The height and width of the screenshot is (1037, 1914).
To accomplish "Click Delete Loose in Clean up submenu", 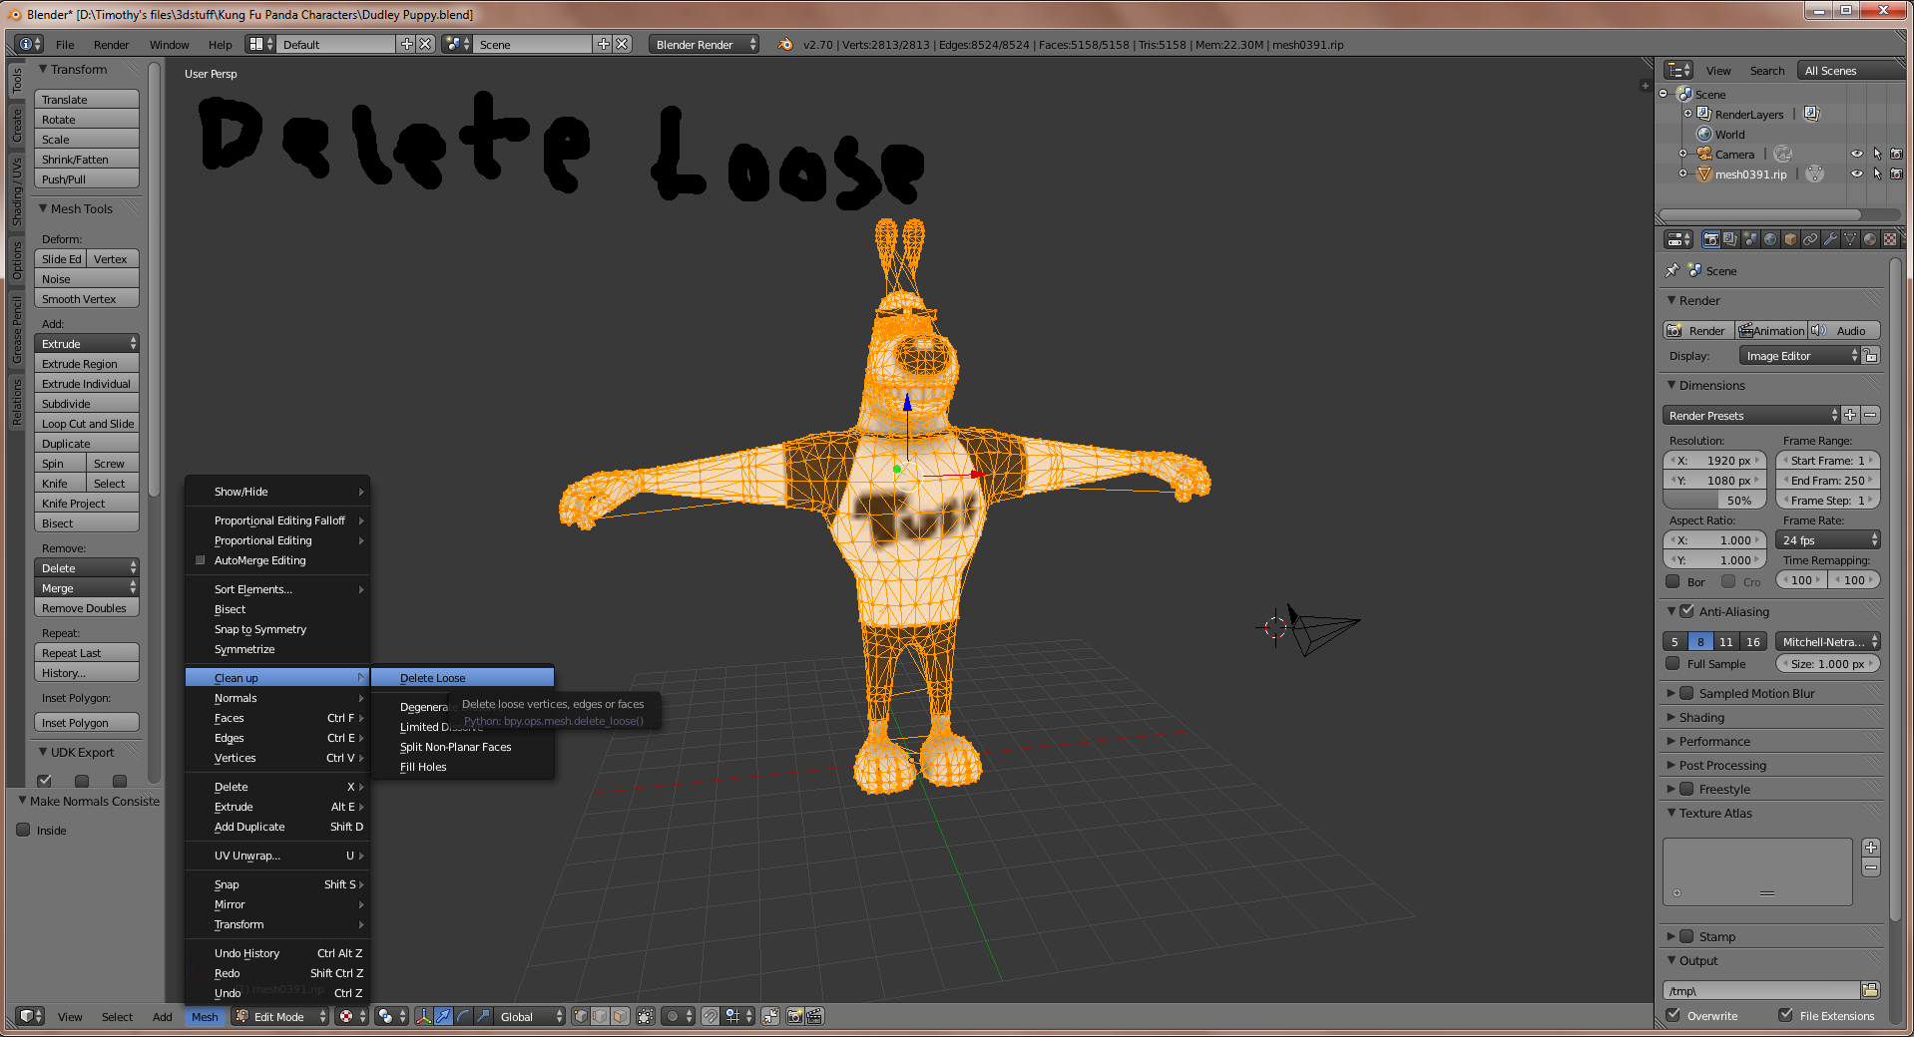I will [462, 678].
